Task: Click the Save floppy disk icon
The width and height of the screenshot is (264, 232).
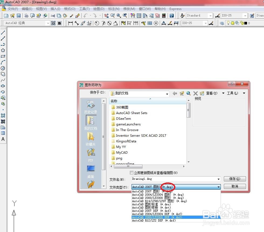Action: tap(19, 16)
